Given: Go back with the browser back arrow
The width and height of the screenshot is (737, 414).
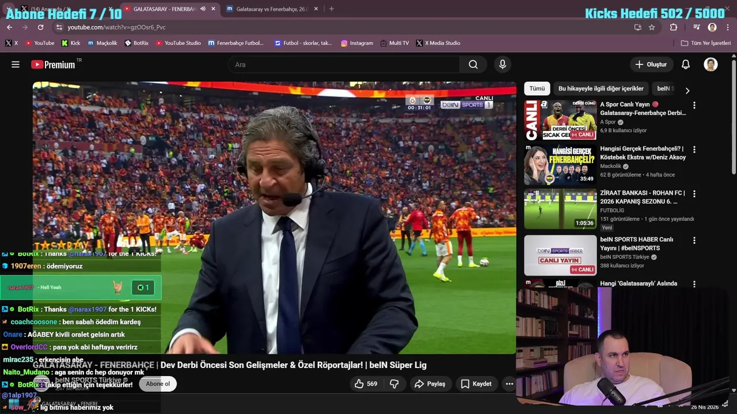Looking at the screenshot, I should click(x=9, y=27).
